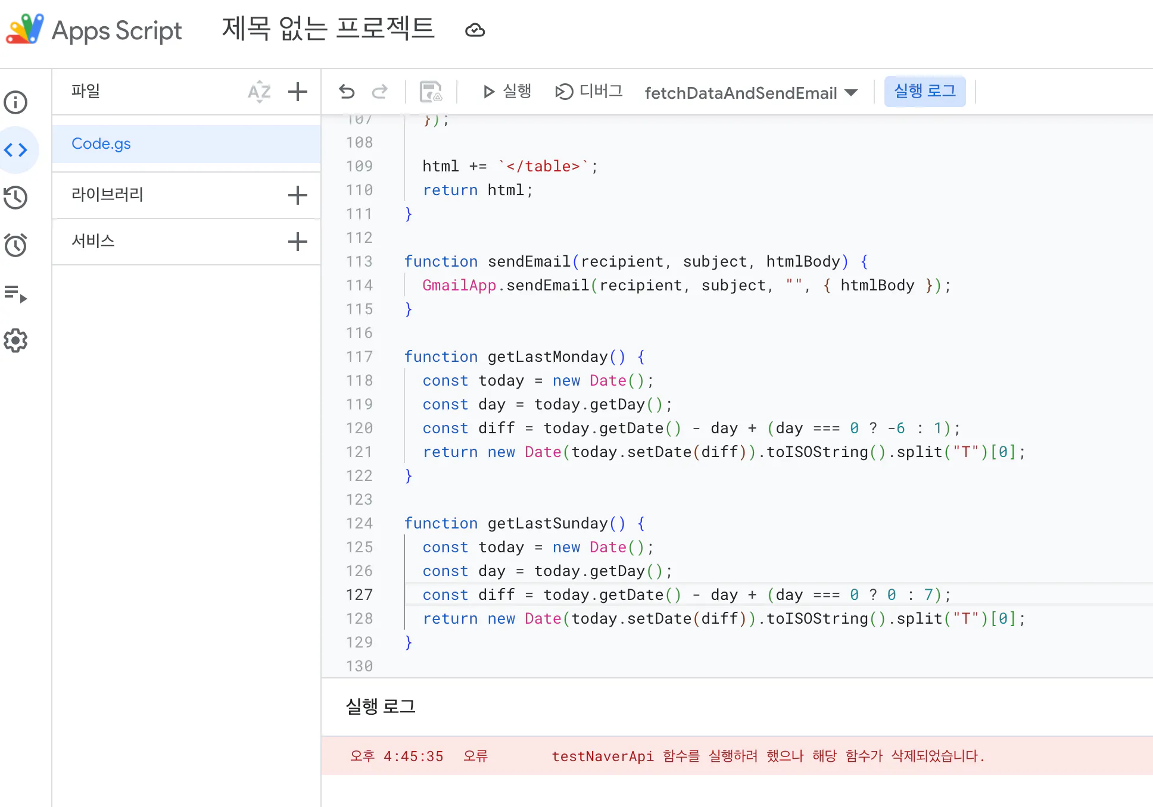This screenshot has width=1153, height=807.
Task: Click the cloud save status icon
Action: (x=475, y=30)
